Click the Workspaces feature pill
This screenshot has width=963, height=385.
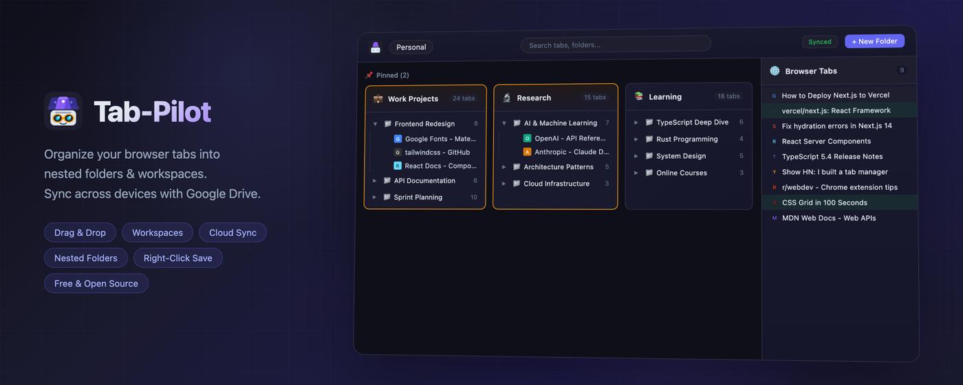(158, 232)
